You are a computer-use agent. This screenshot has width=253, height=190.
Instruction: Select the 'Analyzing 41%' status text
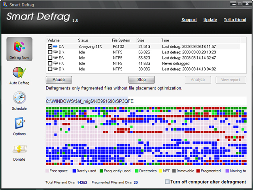coord(91,47)
